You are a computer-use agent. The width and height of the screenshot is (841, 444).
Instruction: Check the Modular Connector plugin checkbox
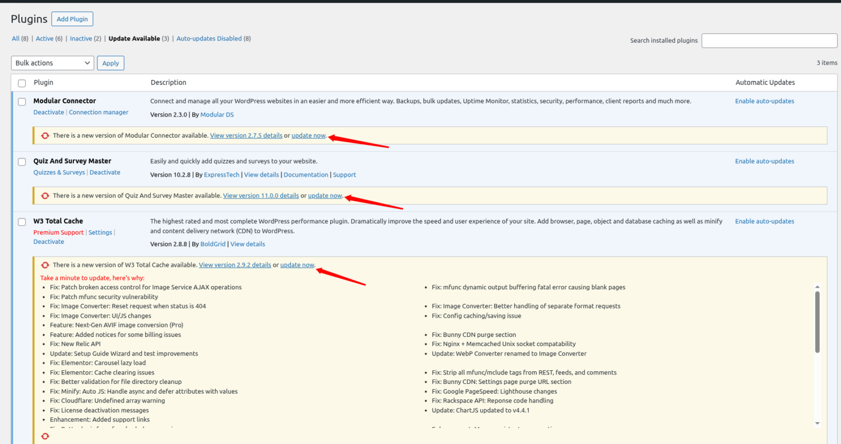click(x=22, y=102)
